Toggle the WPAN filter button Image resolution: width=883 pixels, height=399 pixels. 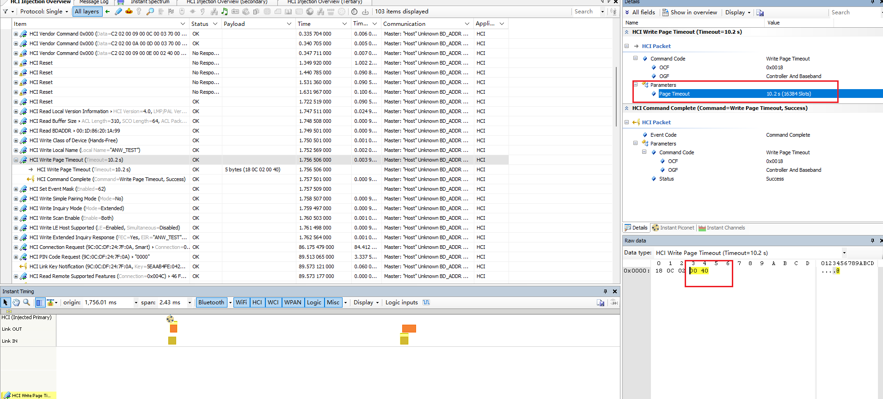(x=293, y=302)
